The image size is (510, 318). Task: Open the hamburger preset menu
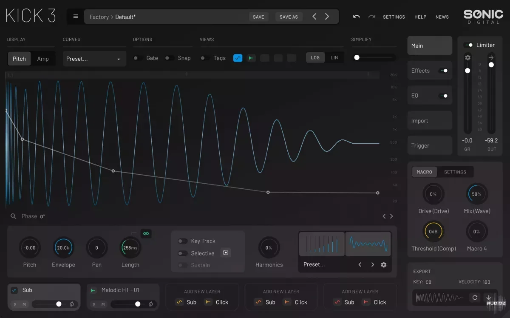pos(76,17)
